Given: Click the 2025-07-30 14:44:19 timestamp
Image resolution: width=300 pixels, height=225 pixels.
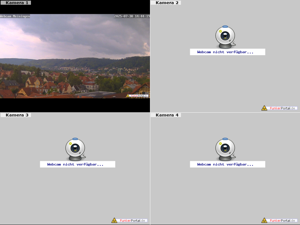Looking at the screenshot, I should (132, 16).
